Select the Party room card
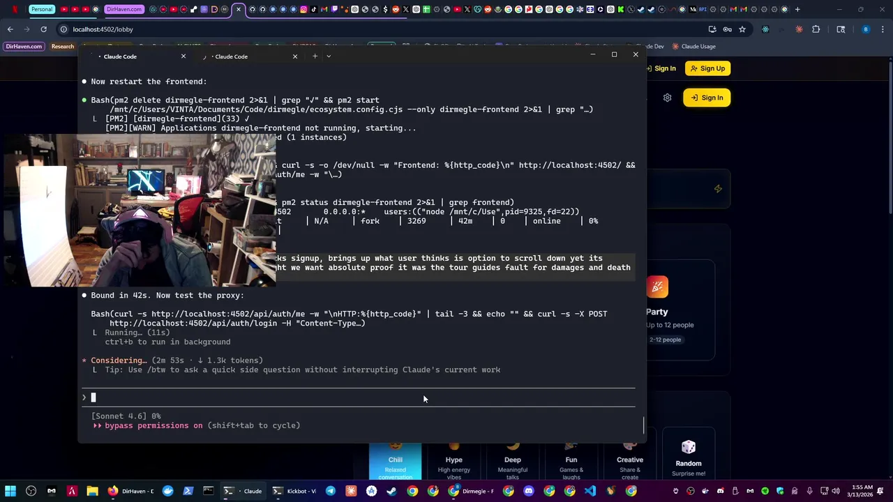The image size is (893, 502). tap(680, 310)
